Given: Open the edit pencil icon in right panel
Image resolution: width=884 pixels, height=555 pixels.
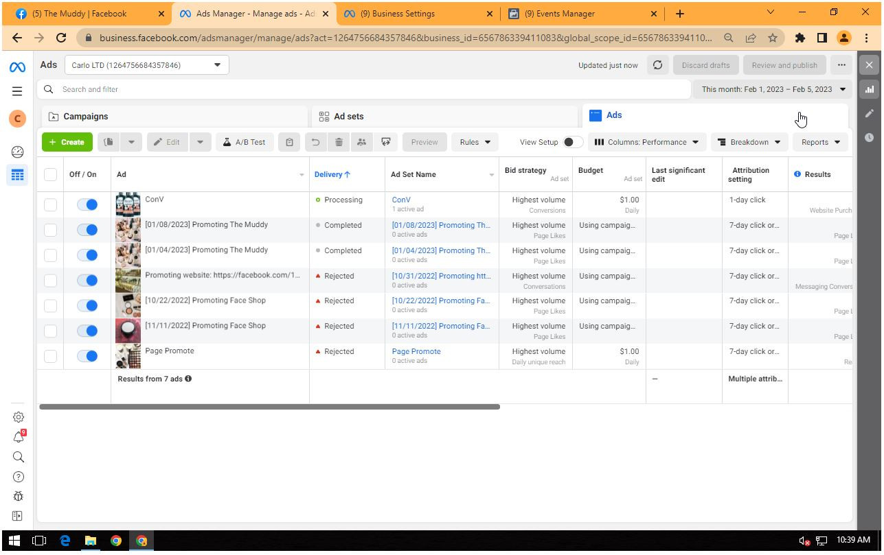Looking at the screenshot, I should tap(869, 113).
